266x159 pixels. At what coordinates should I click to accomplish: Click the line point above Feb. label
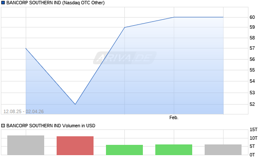[174, 17]
